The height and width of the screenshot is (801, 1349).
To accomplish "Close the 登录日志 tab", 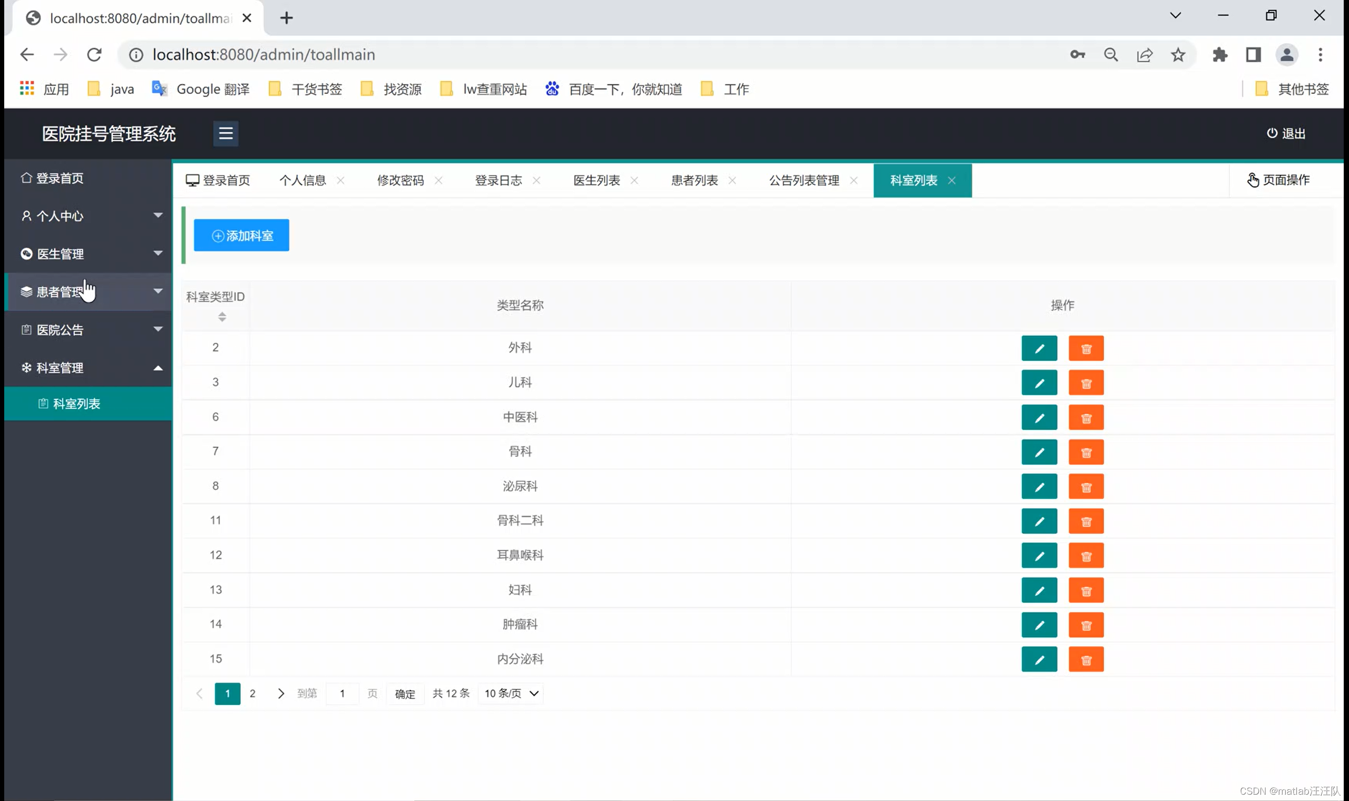I will pyautogui.click(x=536, y=180).
